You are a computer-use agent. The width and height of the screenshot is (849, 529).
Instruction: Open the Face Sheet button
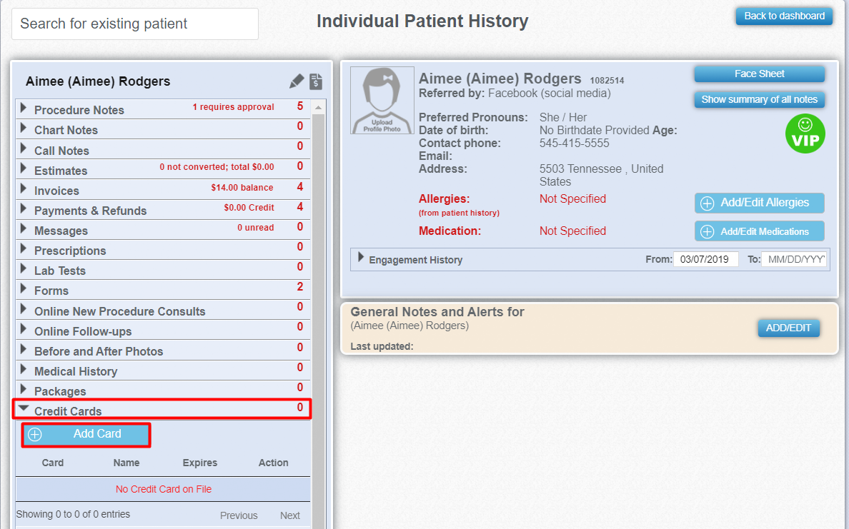coord(759,74)
